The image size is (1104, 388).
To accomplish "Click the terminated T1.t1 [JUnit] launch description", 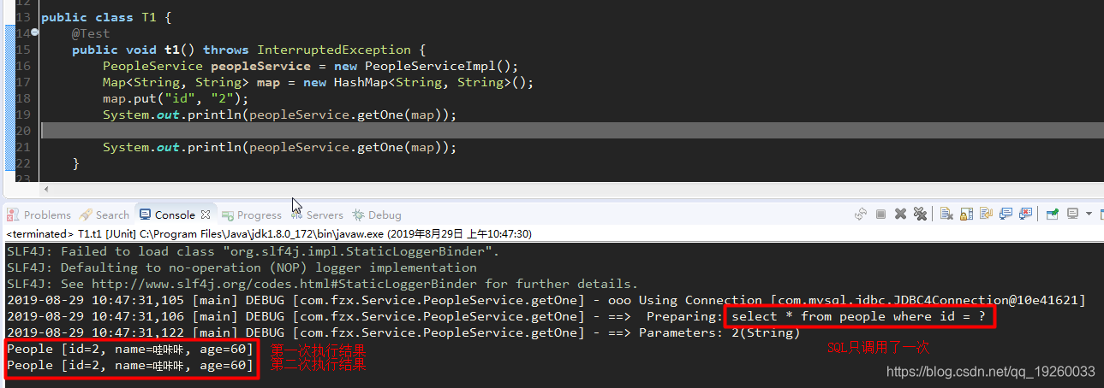I will (x=269, y=233).
